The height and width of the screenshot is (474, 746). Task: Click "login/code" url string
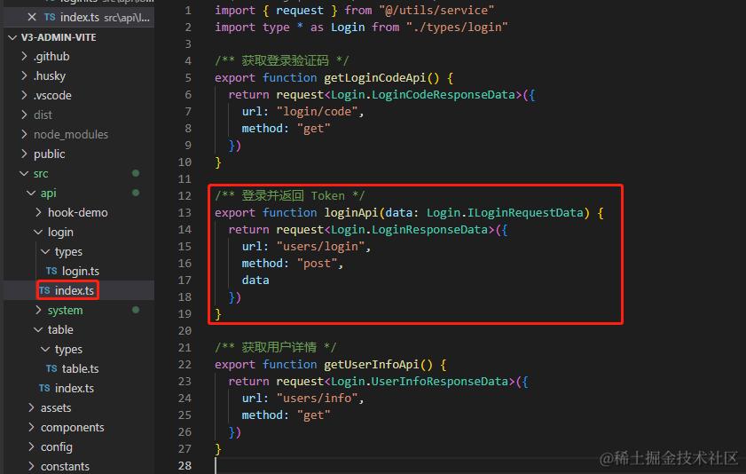(x=317, y=111)
